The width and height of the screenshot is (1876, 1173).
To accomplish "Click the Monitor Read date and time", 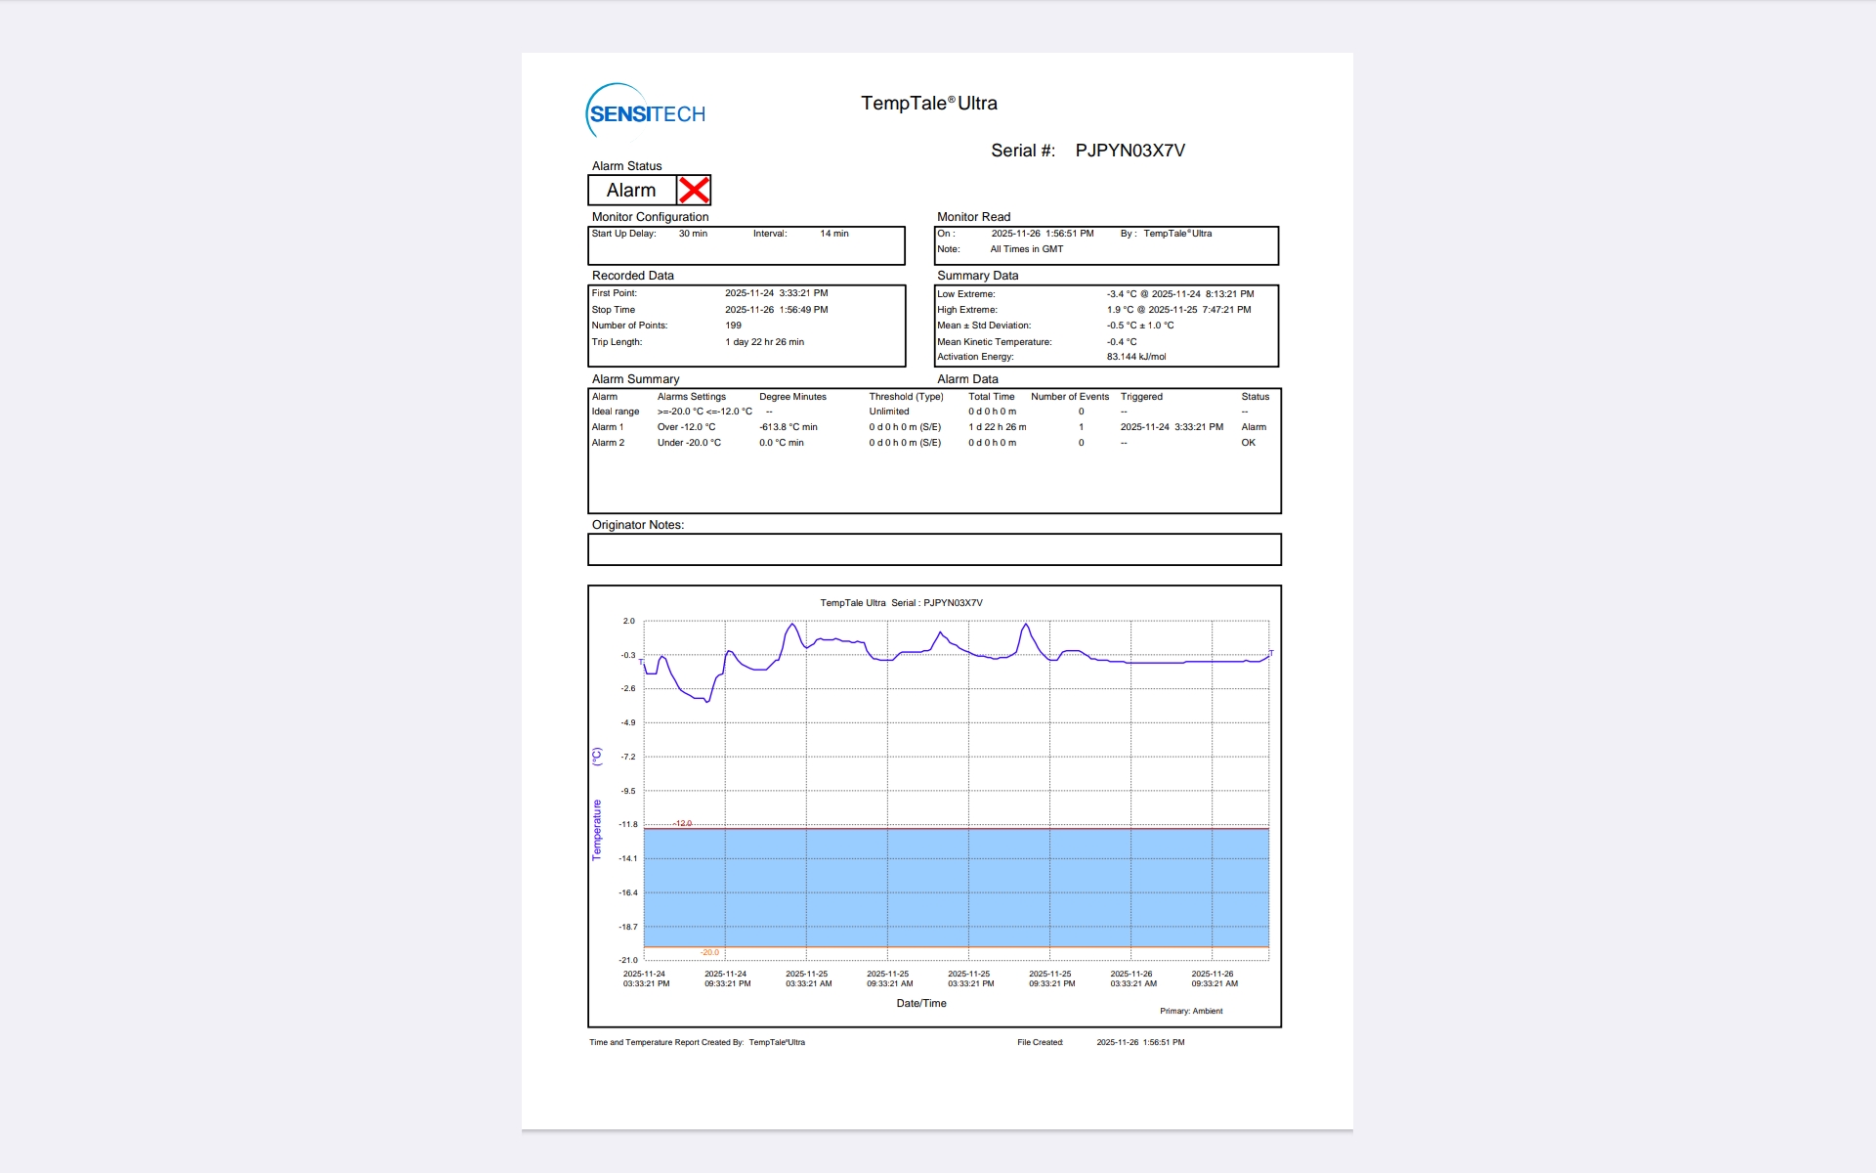I will point(1042,234).
